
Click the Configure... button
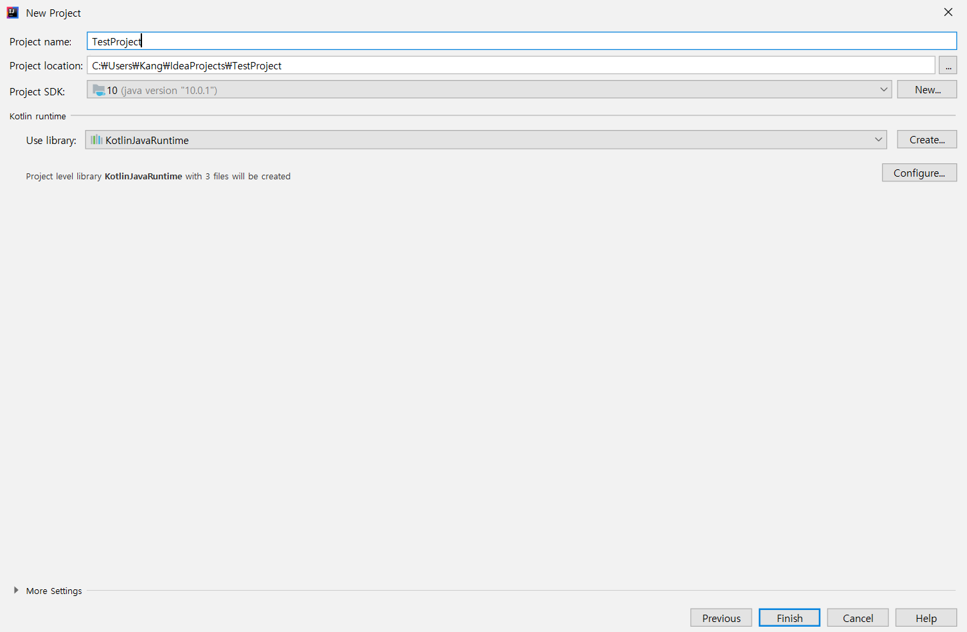919,173
